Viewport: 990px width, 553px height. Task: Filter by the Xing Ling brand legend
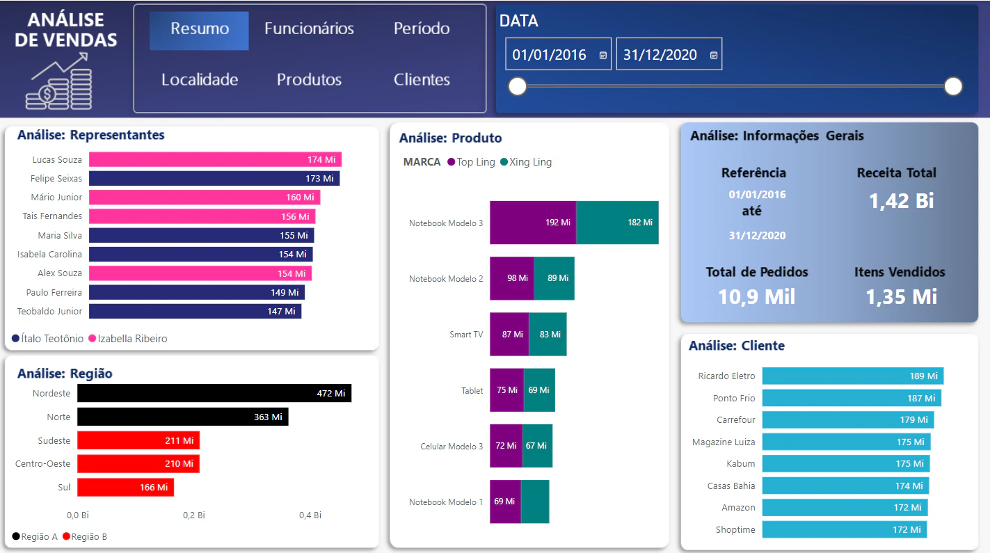pos(525,162)
